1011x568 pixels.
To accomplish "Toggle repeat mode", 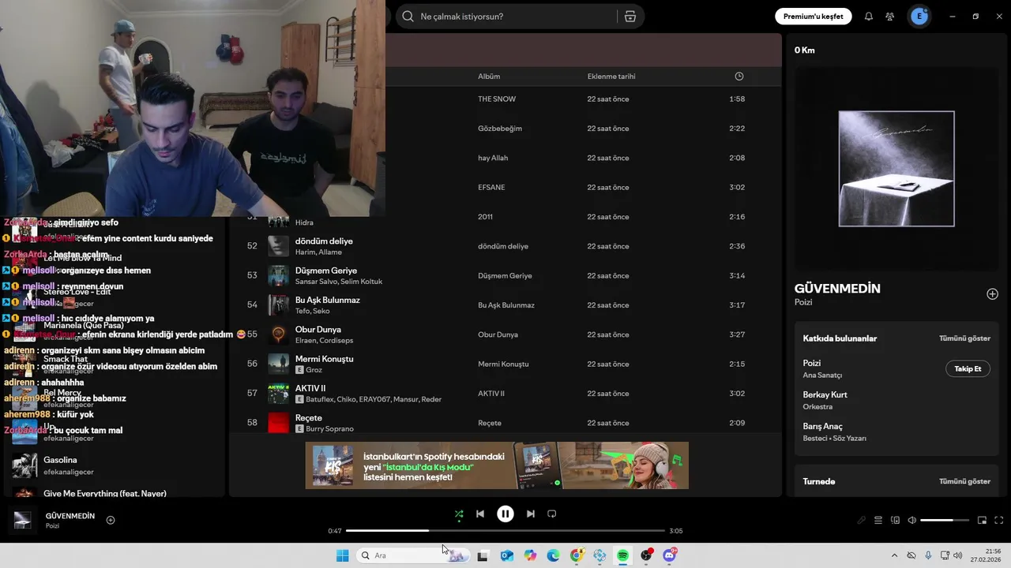I will [x=552, y=514].
